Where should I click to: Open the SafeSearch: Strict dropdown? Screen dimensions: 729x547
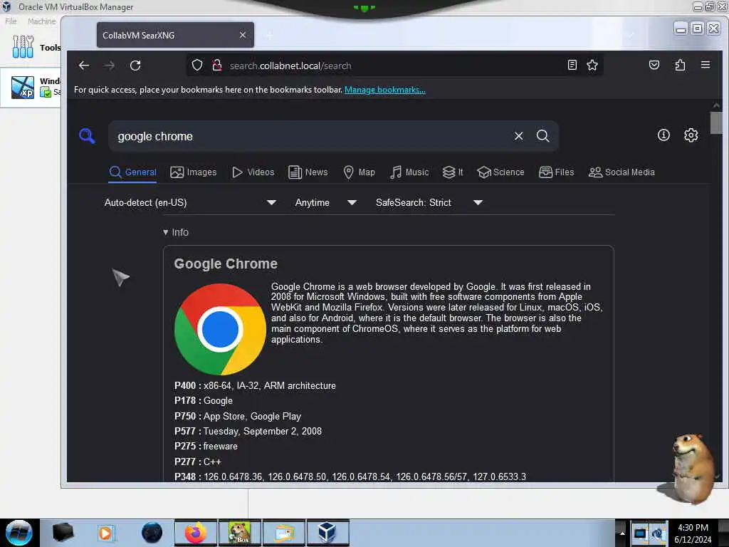429,203
